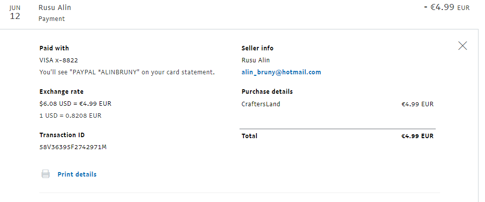Click the -€4.99 EUR header amount
The image size is (485, 202).
446,8
